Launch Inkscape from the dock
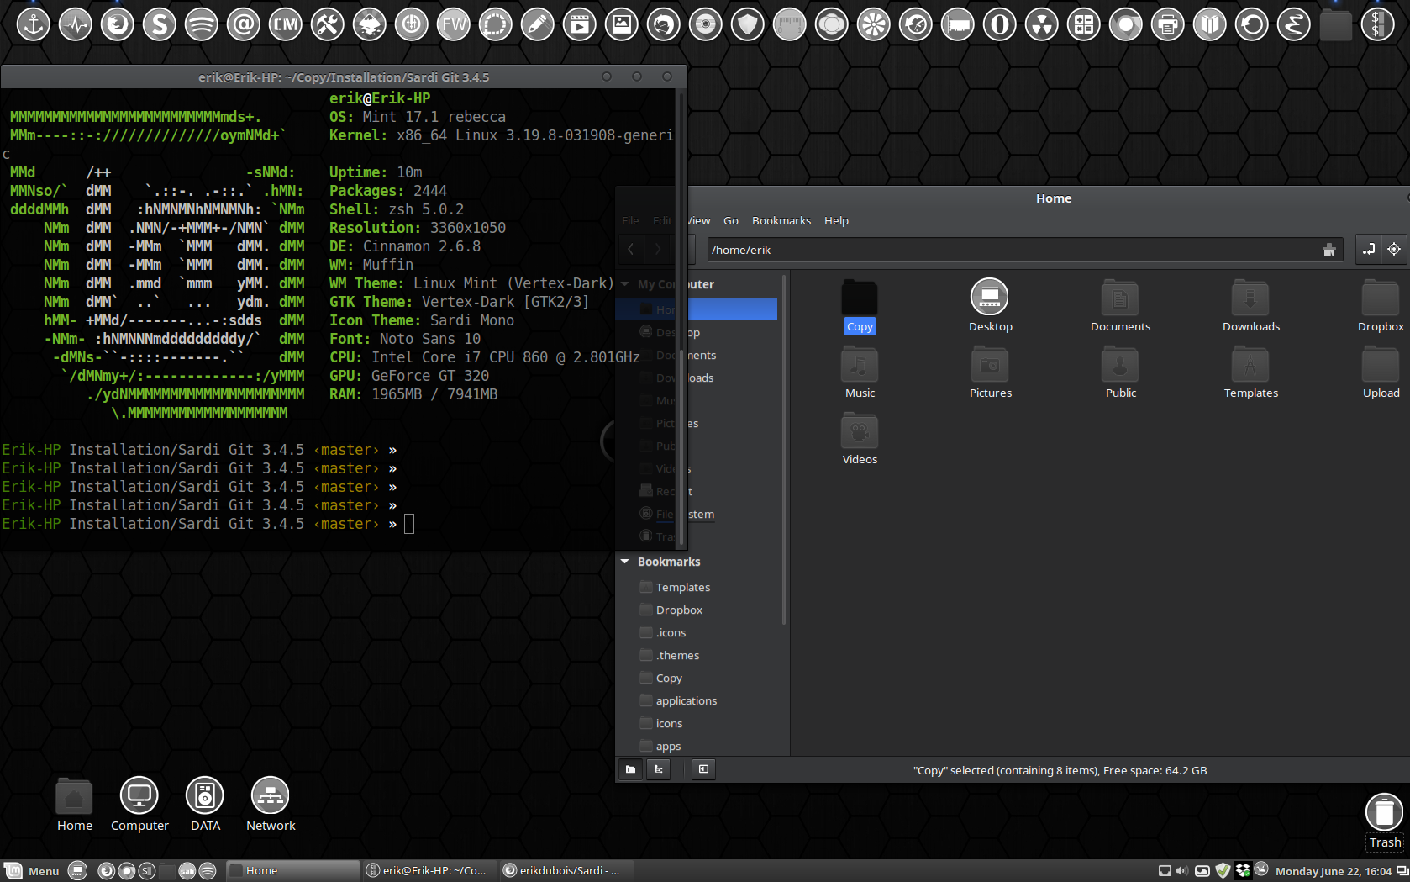1410x882 pixels. [x=369, y=24]
